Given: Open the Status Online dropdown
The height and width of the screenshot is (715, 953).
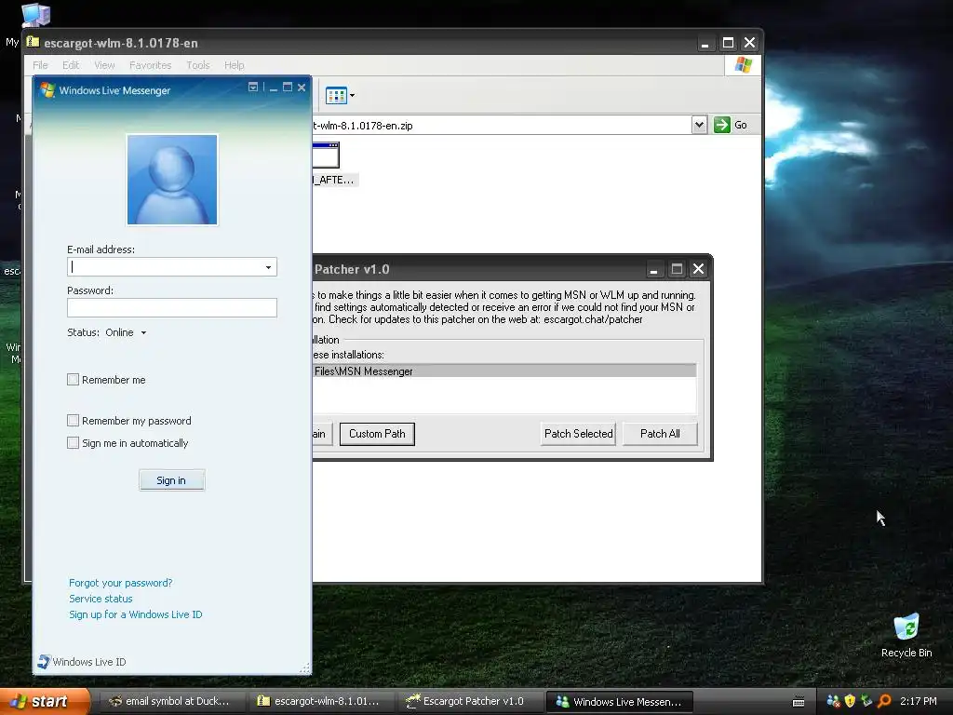Looking at the screenshot, I should pos(143,332).
